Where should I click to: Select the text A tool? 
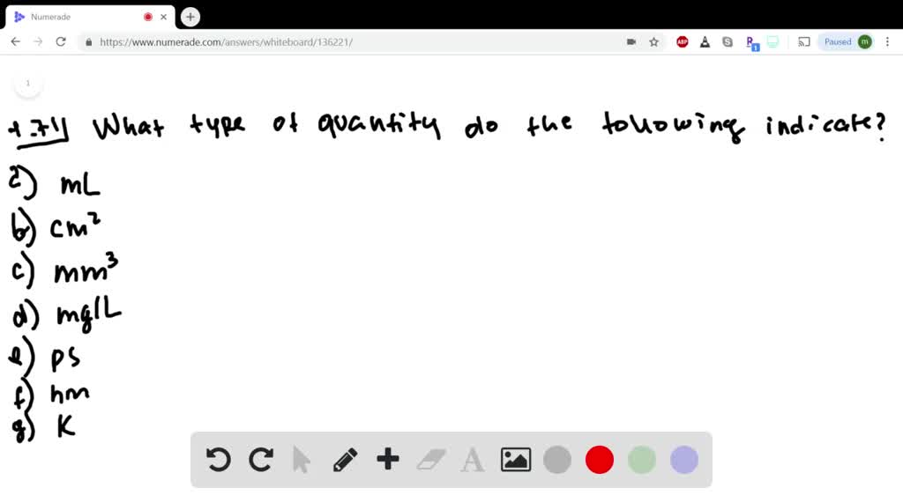473,460
